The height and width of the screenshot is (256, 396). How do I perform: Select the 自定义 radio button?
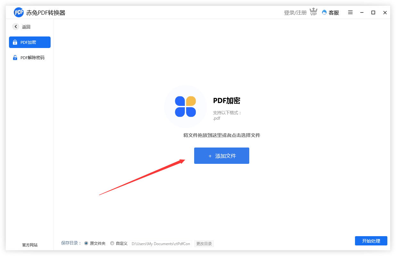tap(112, 243)
